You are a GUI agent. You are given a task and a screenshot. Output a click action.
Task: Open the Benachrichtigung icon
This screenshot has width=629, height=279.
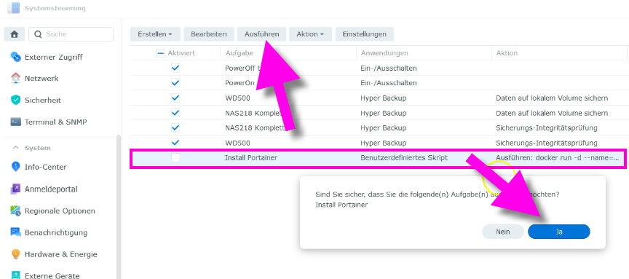tap(15, 232)
